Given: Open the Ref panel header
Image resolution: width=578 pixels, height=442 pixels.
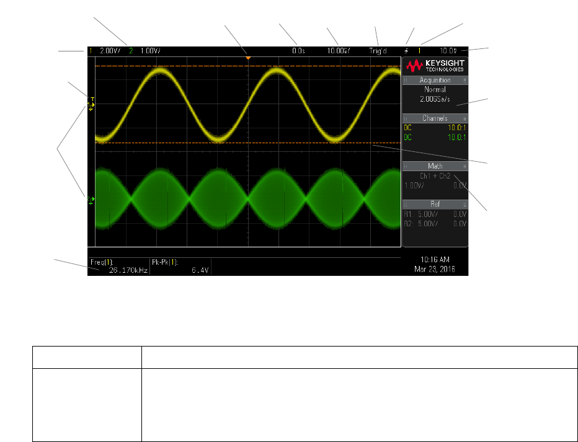Looking at the screenshot, I should coord(435,205).
